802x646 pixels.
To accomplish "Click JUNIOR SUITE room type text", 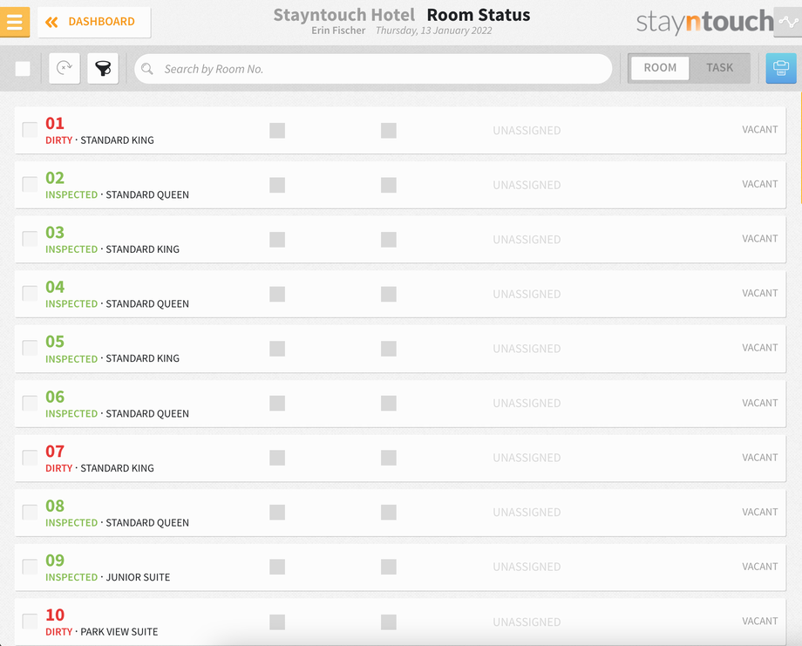I will pos(138,577).
